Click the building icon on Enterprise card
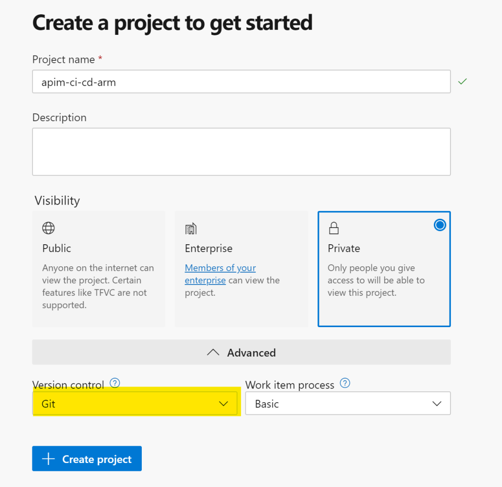This screenshot has height=487, width=502. 190,228
